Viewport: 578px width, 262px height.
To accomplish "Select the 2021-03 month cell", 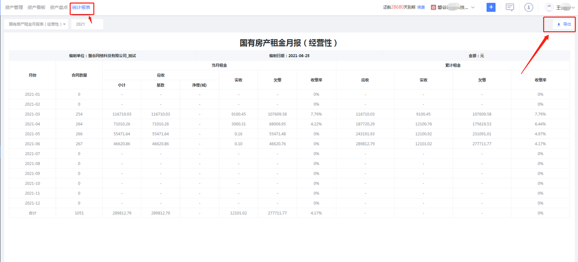I will 33,114.
